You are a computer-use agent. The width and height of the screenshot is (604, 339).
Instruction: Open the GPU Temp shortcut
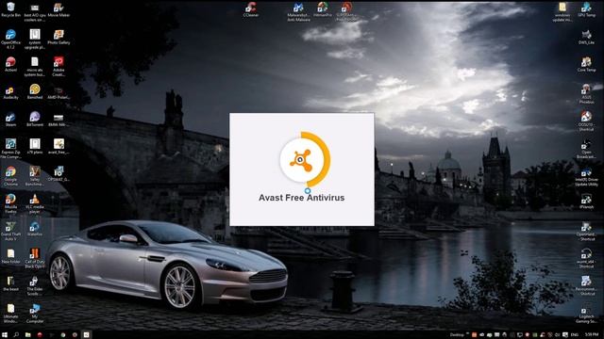[586, 9]
